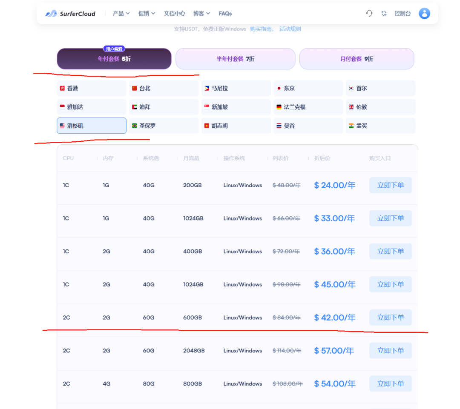460x409 pixels.
Task: Open the user avatar profile icon
Action: [424, 14]
